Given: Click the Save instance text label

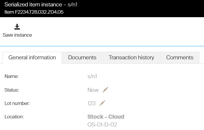Looking at the screenshot, I should (x=17, y=35).
